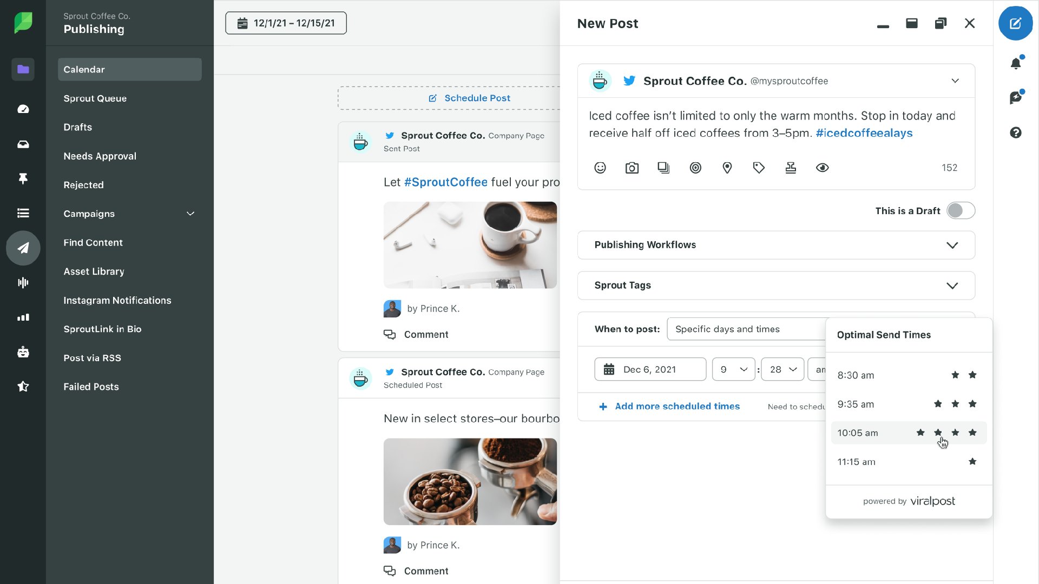
Task: Enable the 'This is a Draft' toggle
Action: 961,210
